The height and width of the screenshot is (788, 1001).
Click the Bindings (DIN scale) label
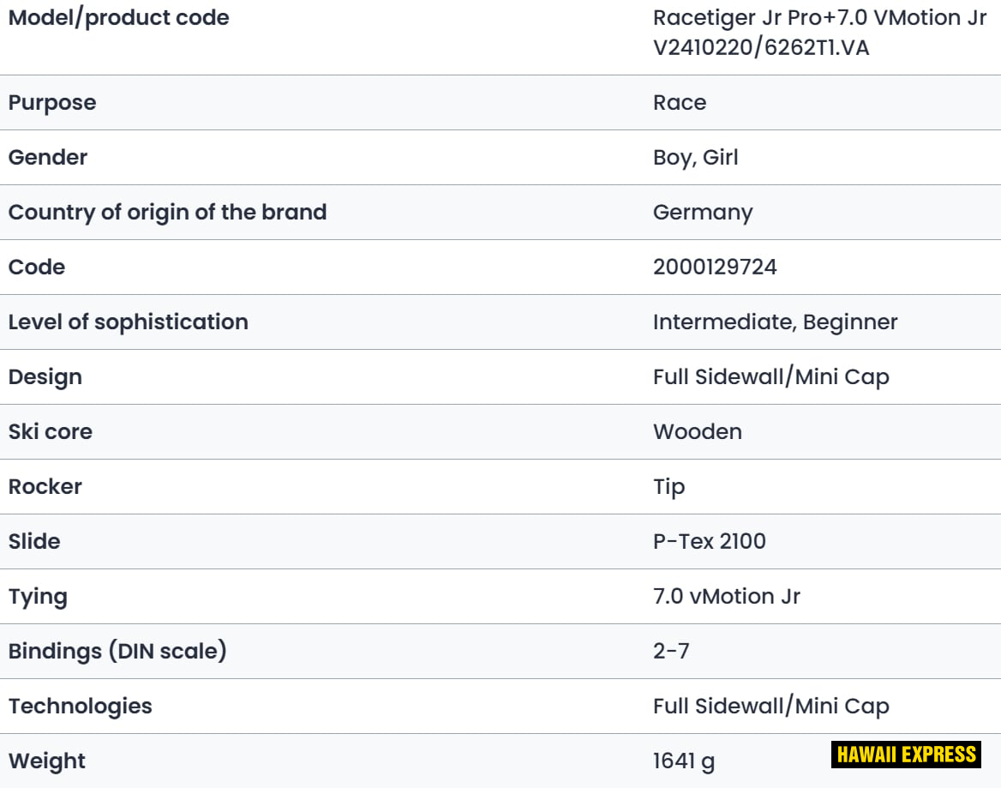(117, 652)
